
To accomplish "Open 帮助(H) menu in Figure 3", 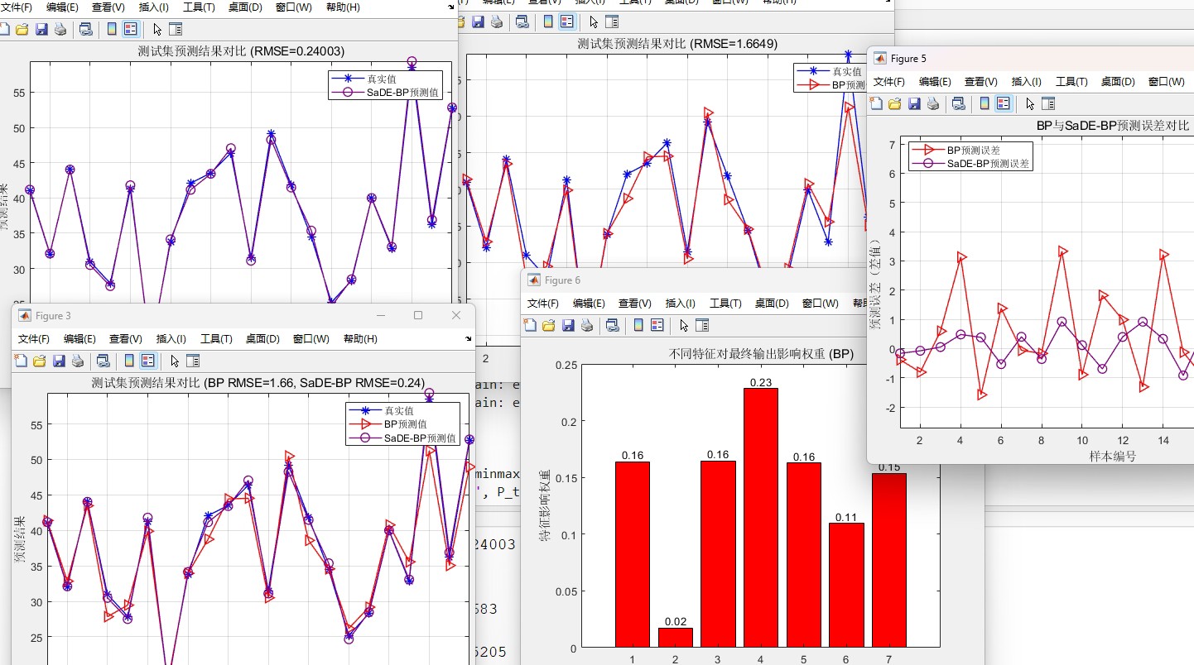I will [360, 339].
